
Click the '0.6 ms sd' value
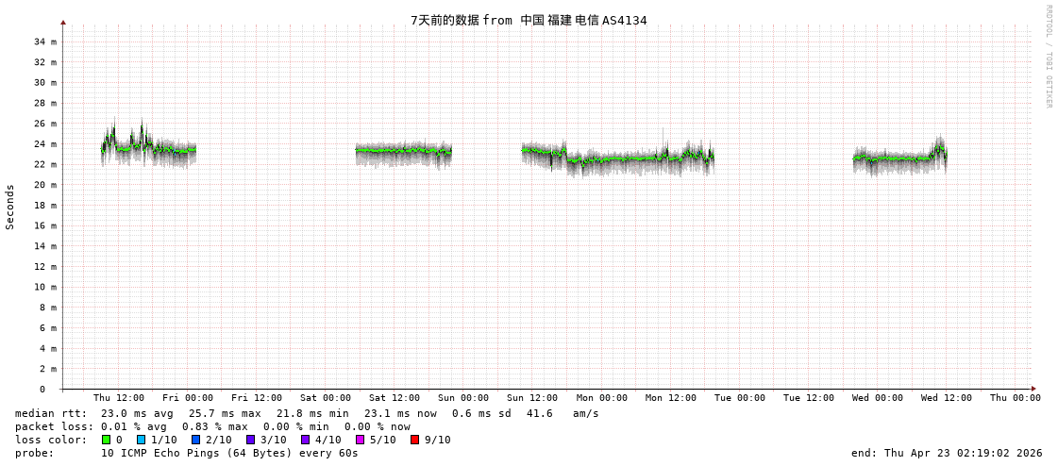[x=479, y=413]
